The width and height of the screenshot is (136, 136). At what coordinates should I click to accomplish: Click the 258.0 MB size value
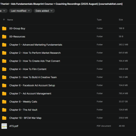tap(123, 118)
